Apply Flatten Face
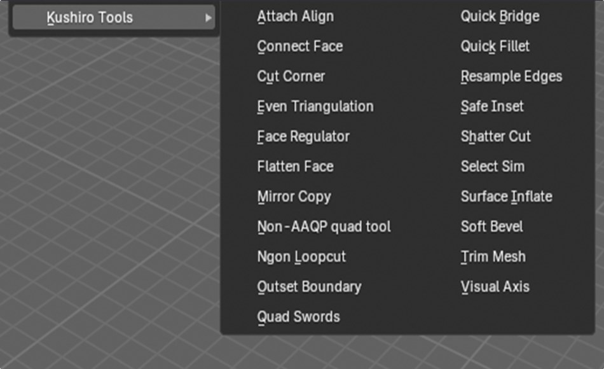 294,166
